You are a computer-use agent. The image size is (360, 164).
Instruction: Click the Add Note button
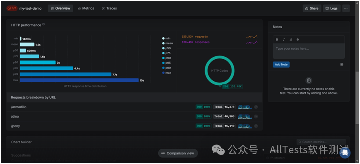point(281,65)
